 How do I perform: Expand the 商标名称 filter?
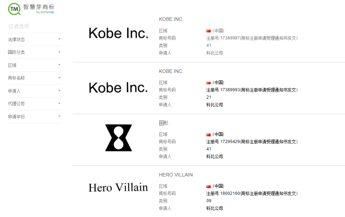(34, 78)
